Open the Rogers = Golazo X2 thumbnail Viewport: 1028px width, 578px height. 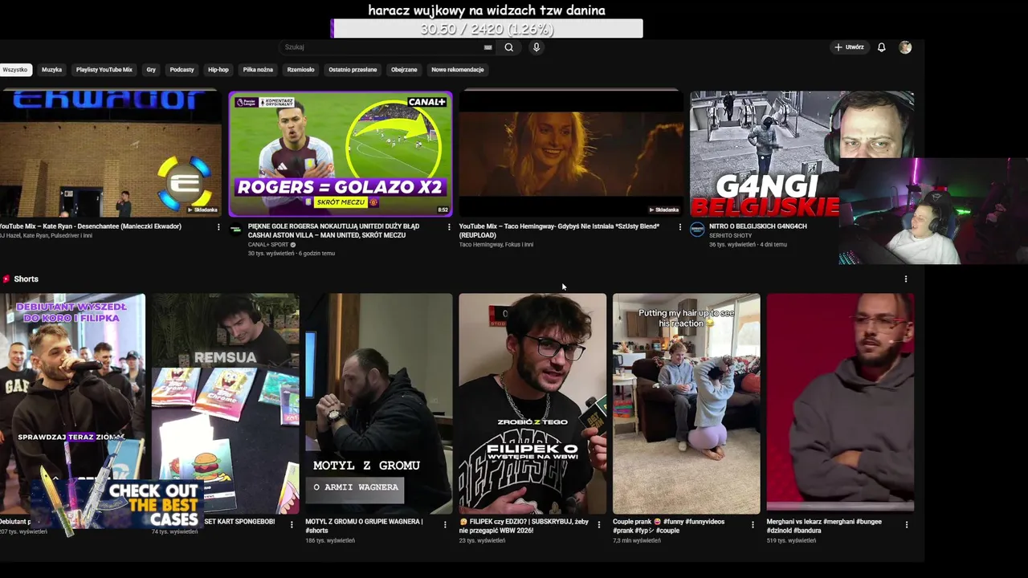pos(341,153)
